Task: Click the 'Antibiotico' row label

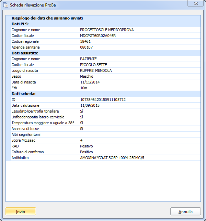Action: click(20, 158)
